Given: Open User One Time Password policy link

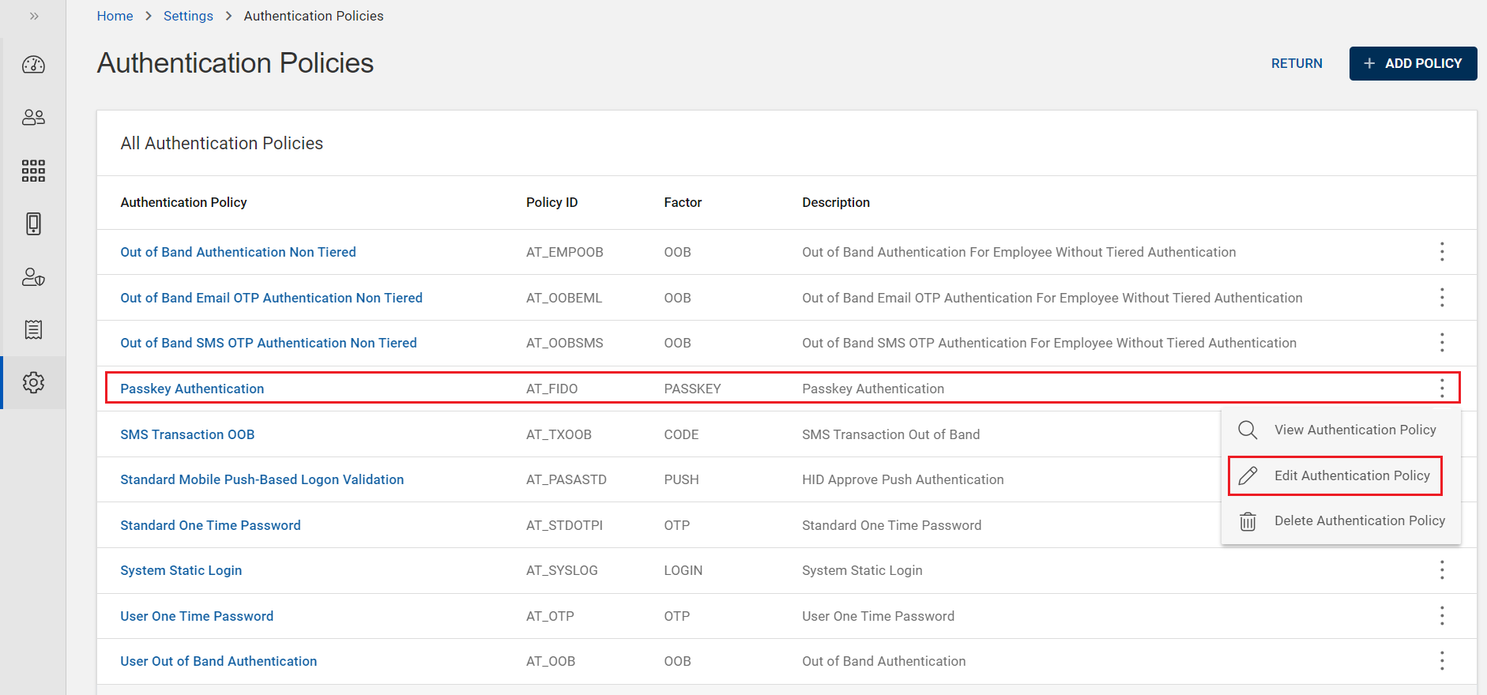Looking at the screenshot, I should point(197,616).
